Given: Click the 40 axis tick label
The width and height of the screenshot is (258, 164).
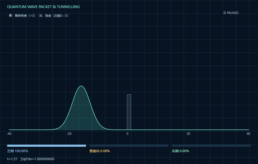Looking at the screenshot, I should pos(248,134).
